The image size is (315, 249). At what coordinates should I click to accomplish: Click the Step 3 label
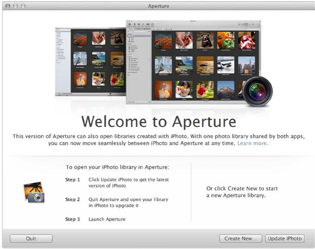[72, 219]
